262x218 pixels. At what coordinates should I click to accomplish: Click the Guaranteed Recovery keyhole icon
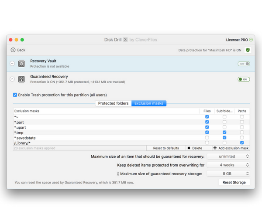coord(21,79)
